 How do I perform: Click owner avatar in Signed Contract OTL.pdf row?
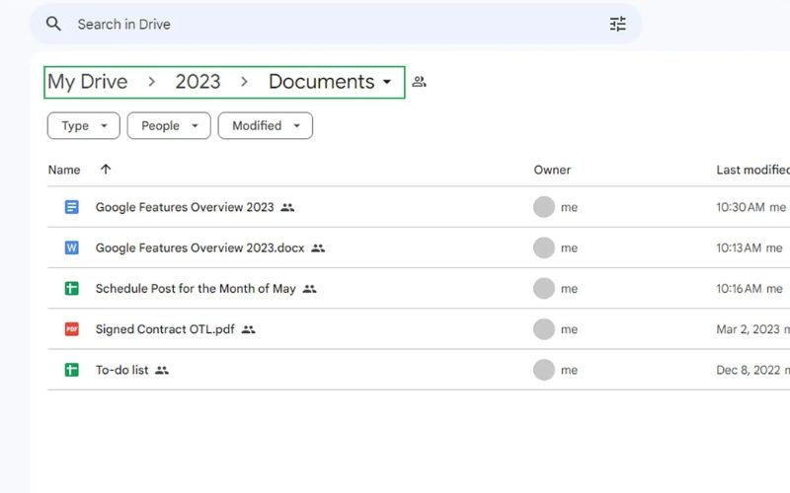tap(544, 329)
